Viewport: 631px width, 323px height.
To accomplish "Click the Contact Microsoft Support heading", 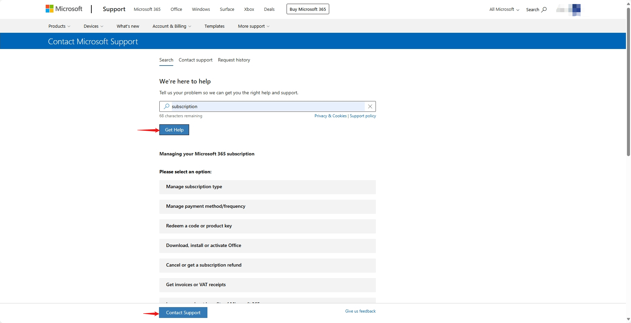I will pyautogui.click(x=93, y=42).
